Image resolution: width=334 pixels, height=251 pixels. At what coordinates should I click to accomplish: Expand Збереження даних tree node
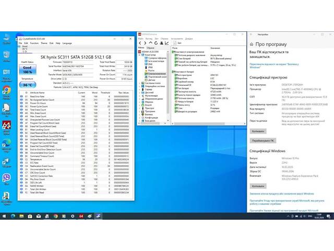139,99
